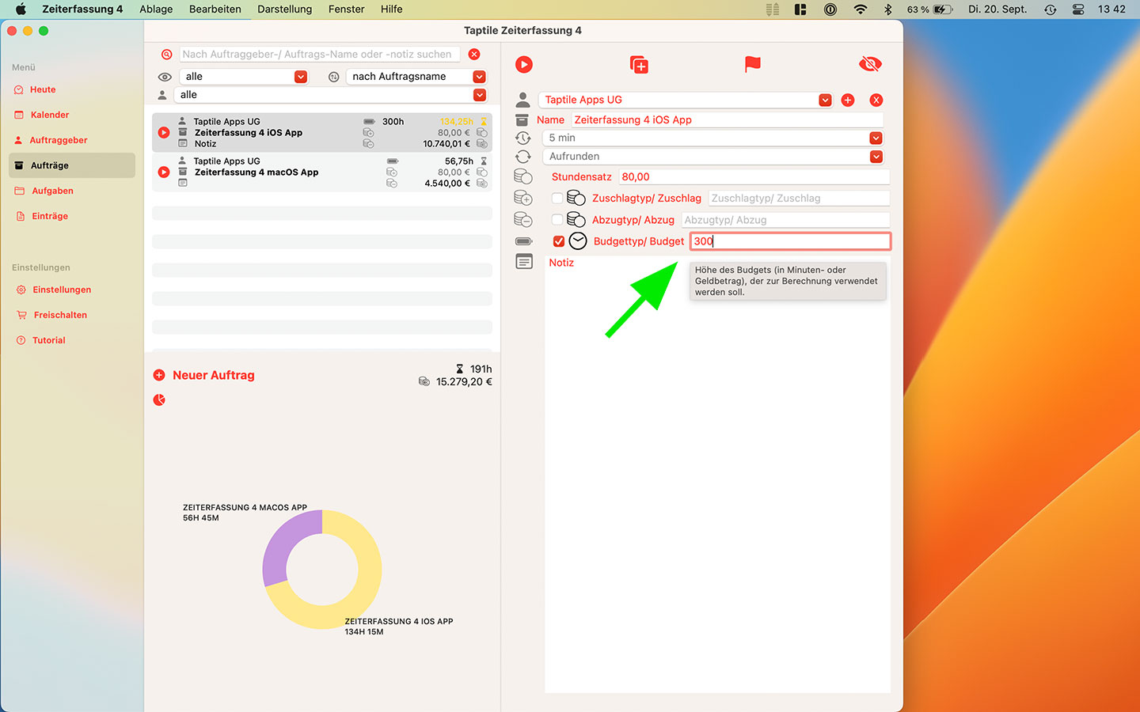Click the Abzugtyp/ Abzug input field
This screenshot has width=1140, height=712.
pos(785,220)
